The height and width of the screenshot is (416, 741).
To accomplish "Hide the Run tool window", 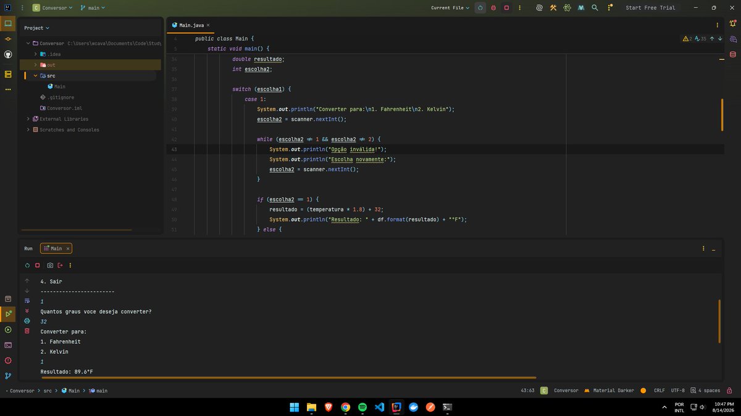I will (714, 249).
